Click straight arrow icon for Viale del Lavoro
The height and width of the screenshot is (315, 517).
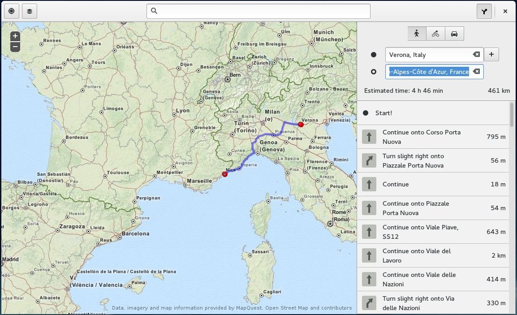pos(369,255)
